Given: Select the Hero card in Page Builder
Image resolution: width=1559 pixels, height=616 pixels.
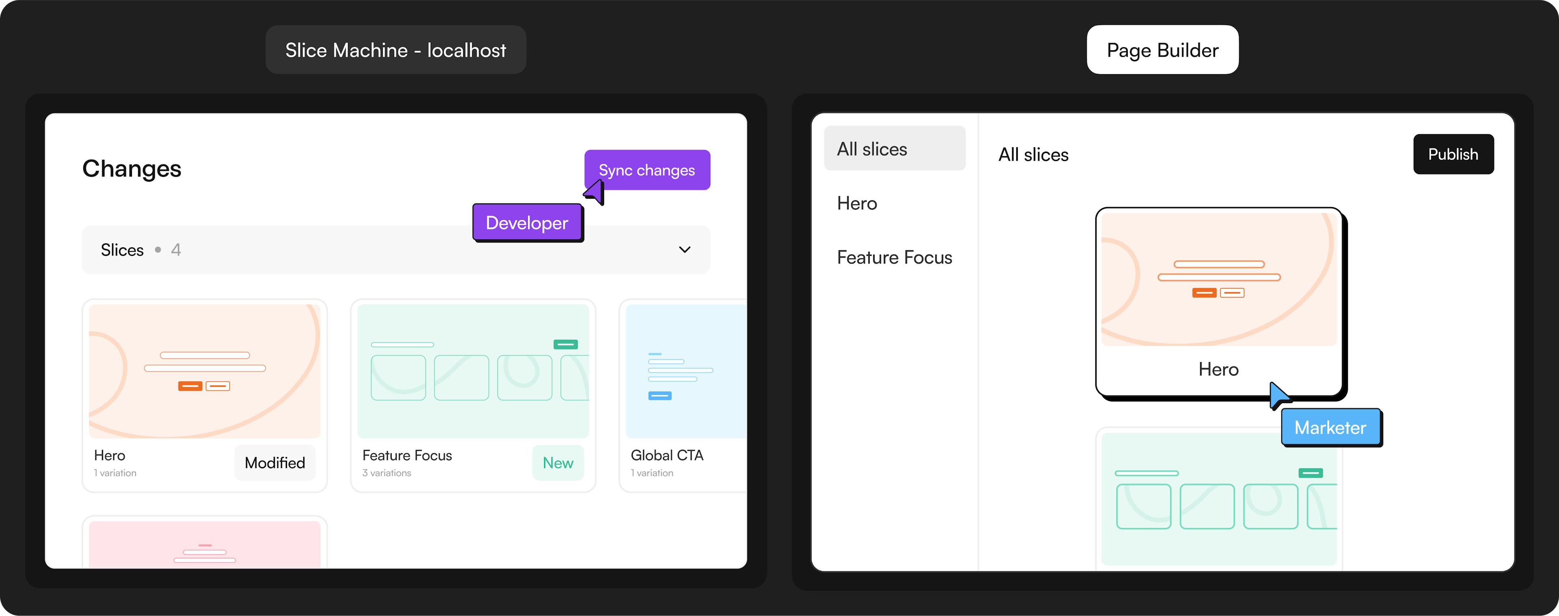Looking at the screenshot, I should point(1218,302).
